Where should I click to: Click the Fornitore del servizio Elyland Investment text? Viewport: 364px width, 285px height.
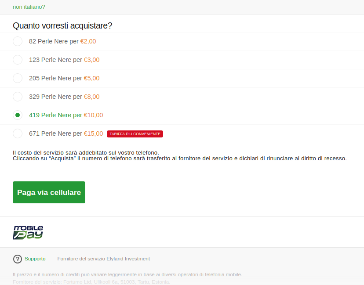coord(104,259)
